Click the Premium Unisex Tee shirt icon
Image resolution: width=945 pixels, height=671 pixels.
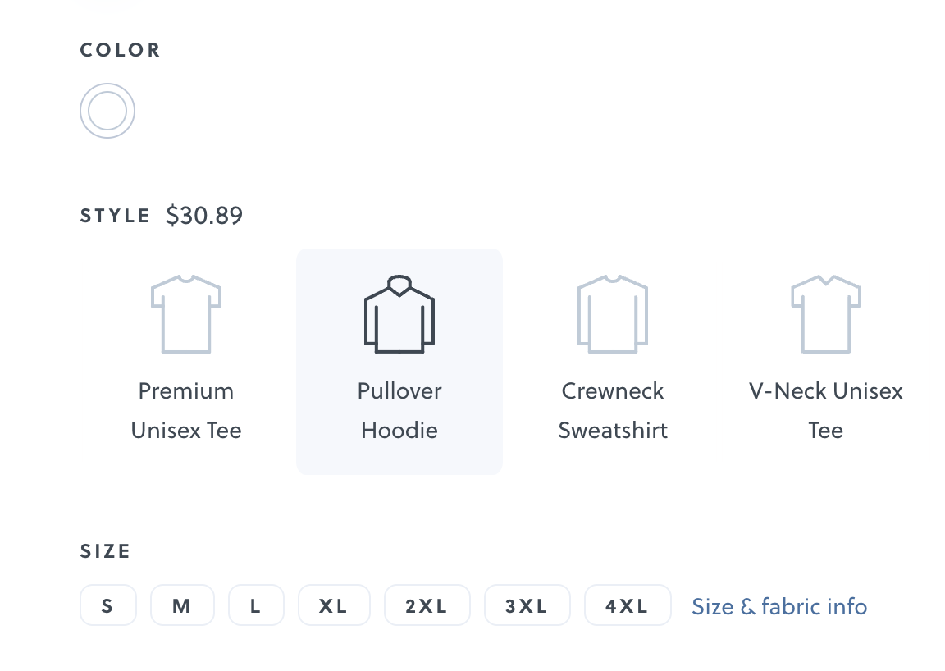(186, 314)
